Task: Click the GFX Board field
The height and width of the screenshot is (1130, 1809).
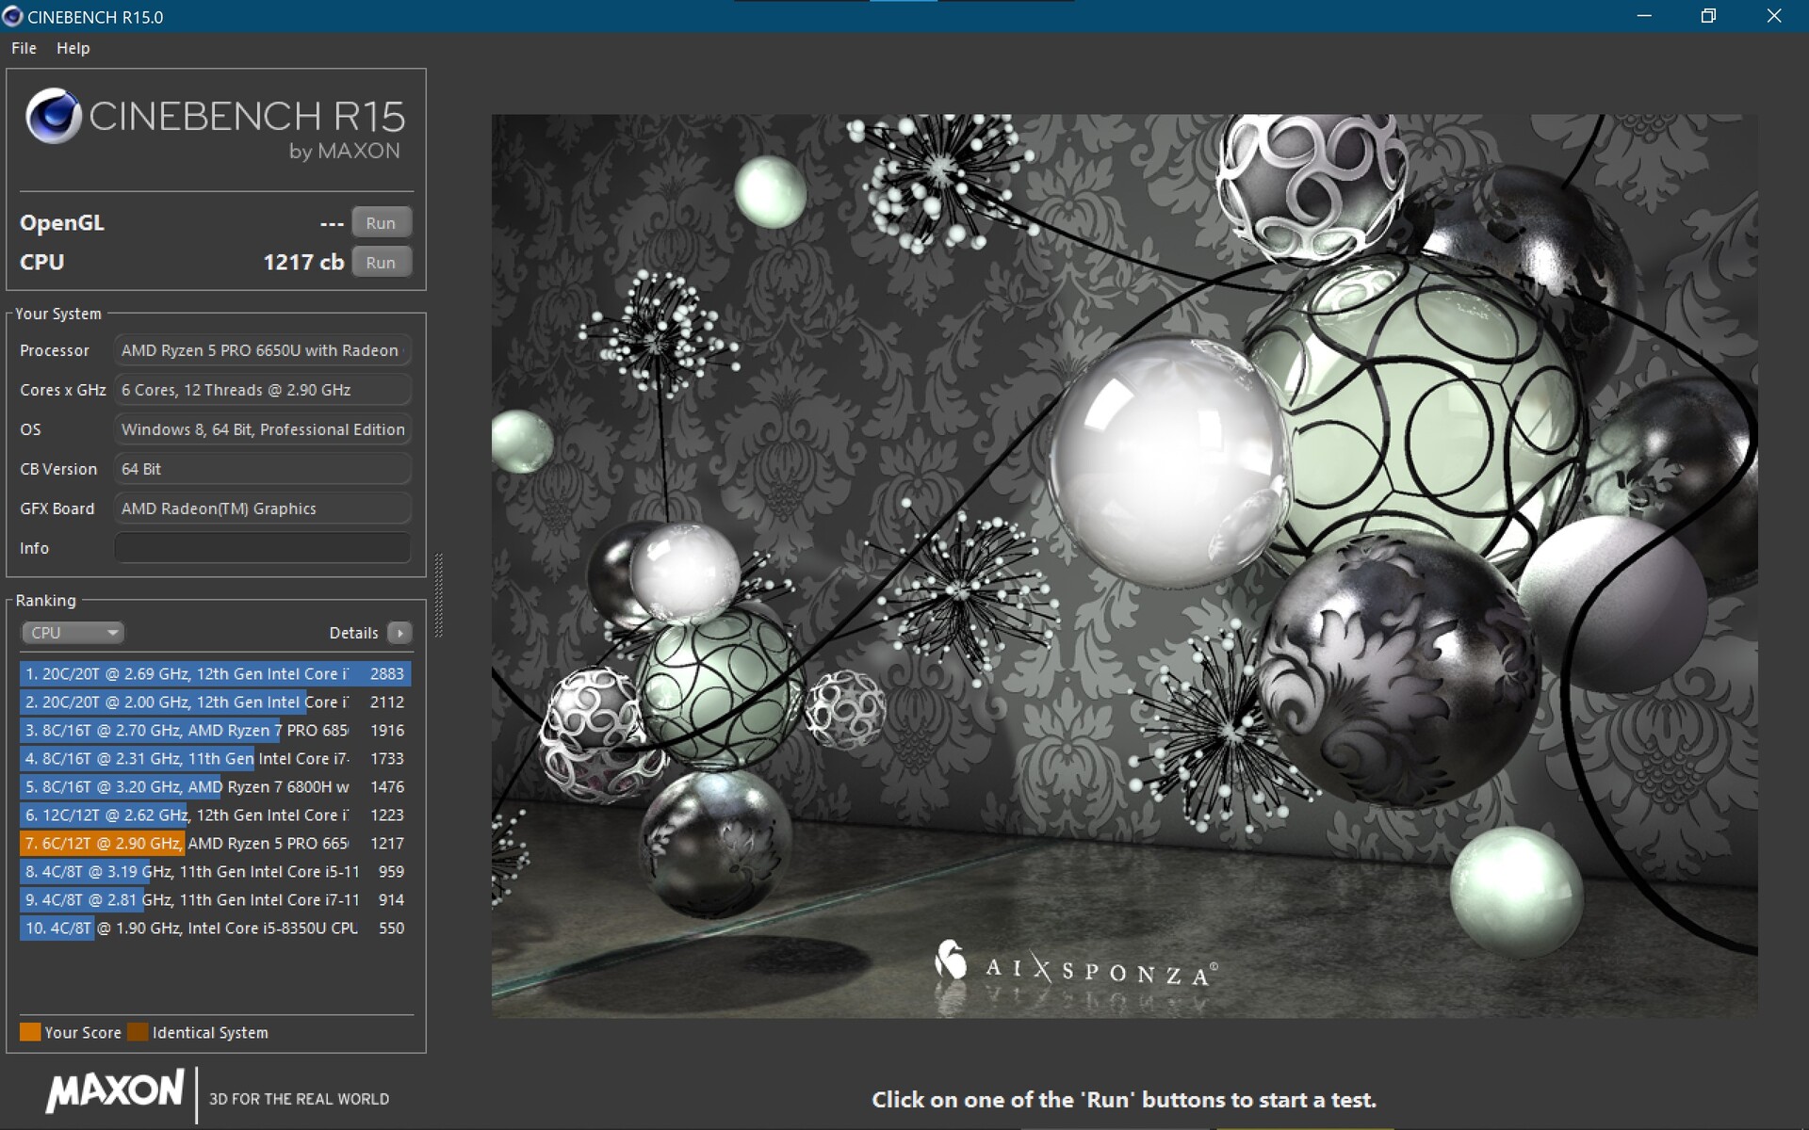Action: tap(262, 508)
